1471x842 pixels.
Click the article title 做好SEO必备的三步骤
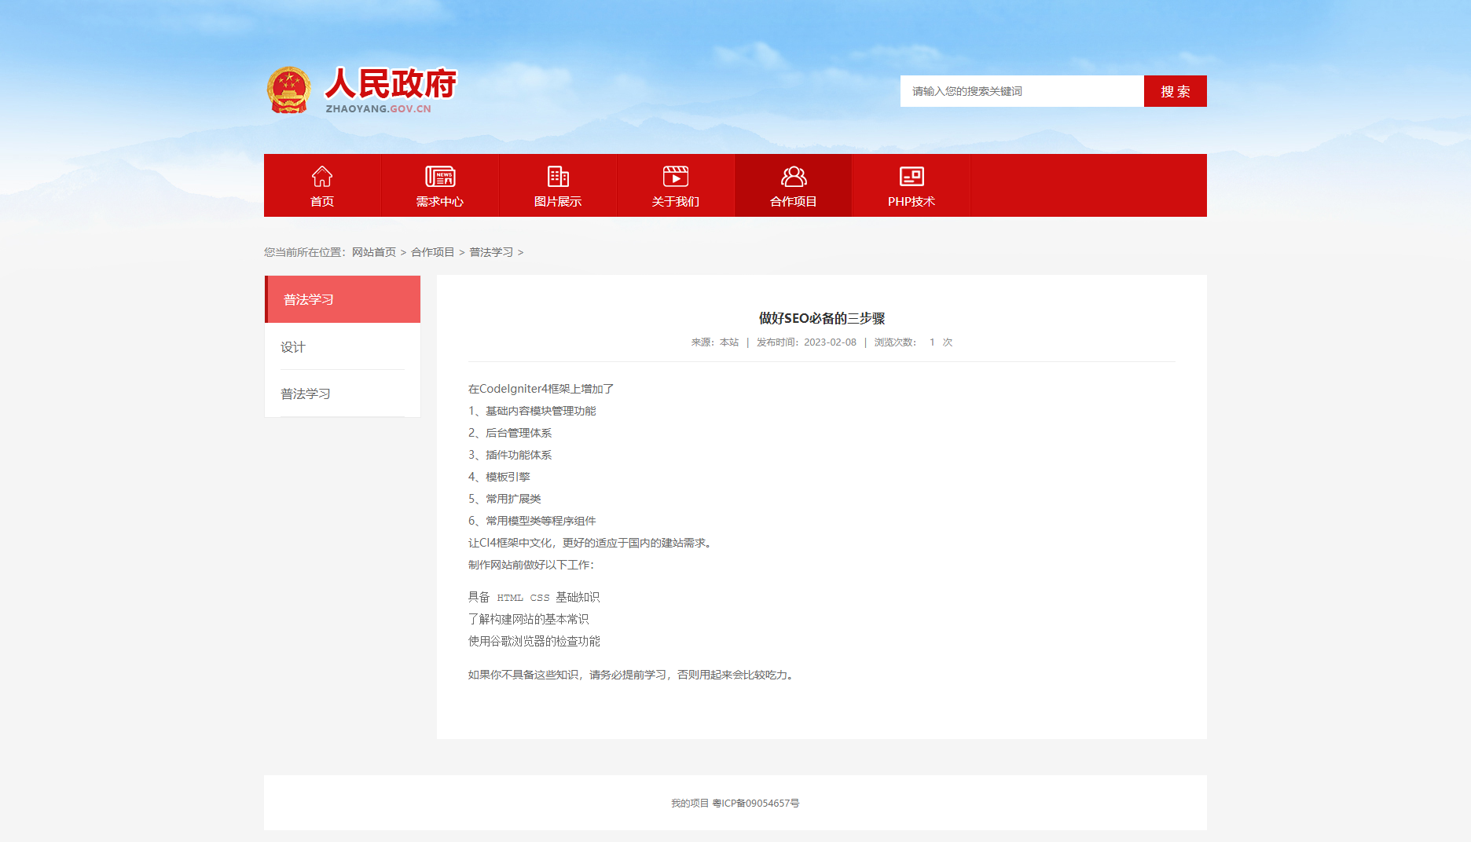pyautogui.click(x=822, y=318)
